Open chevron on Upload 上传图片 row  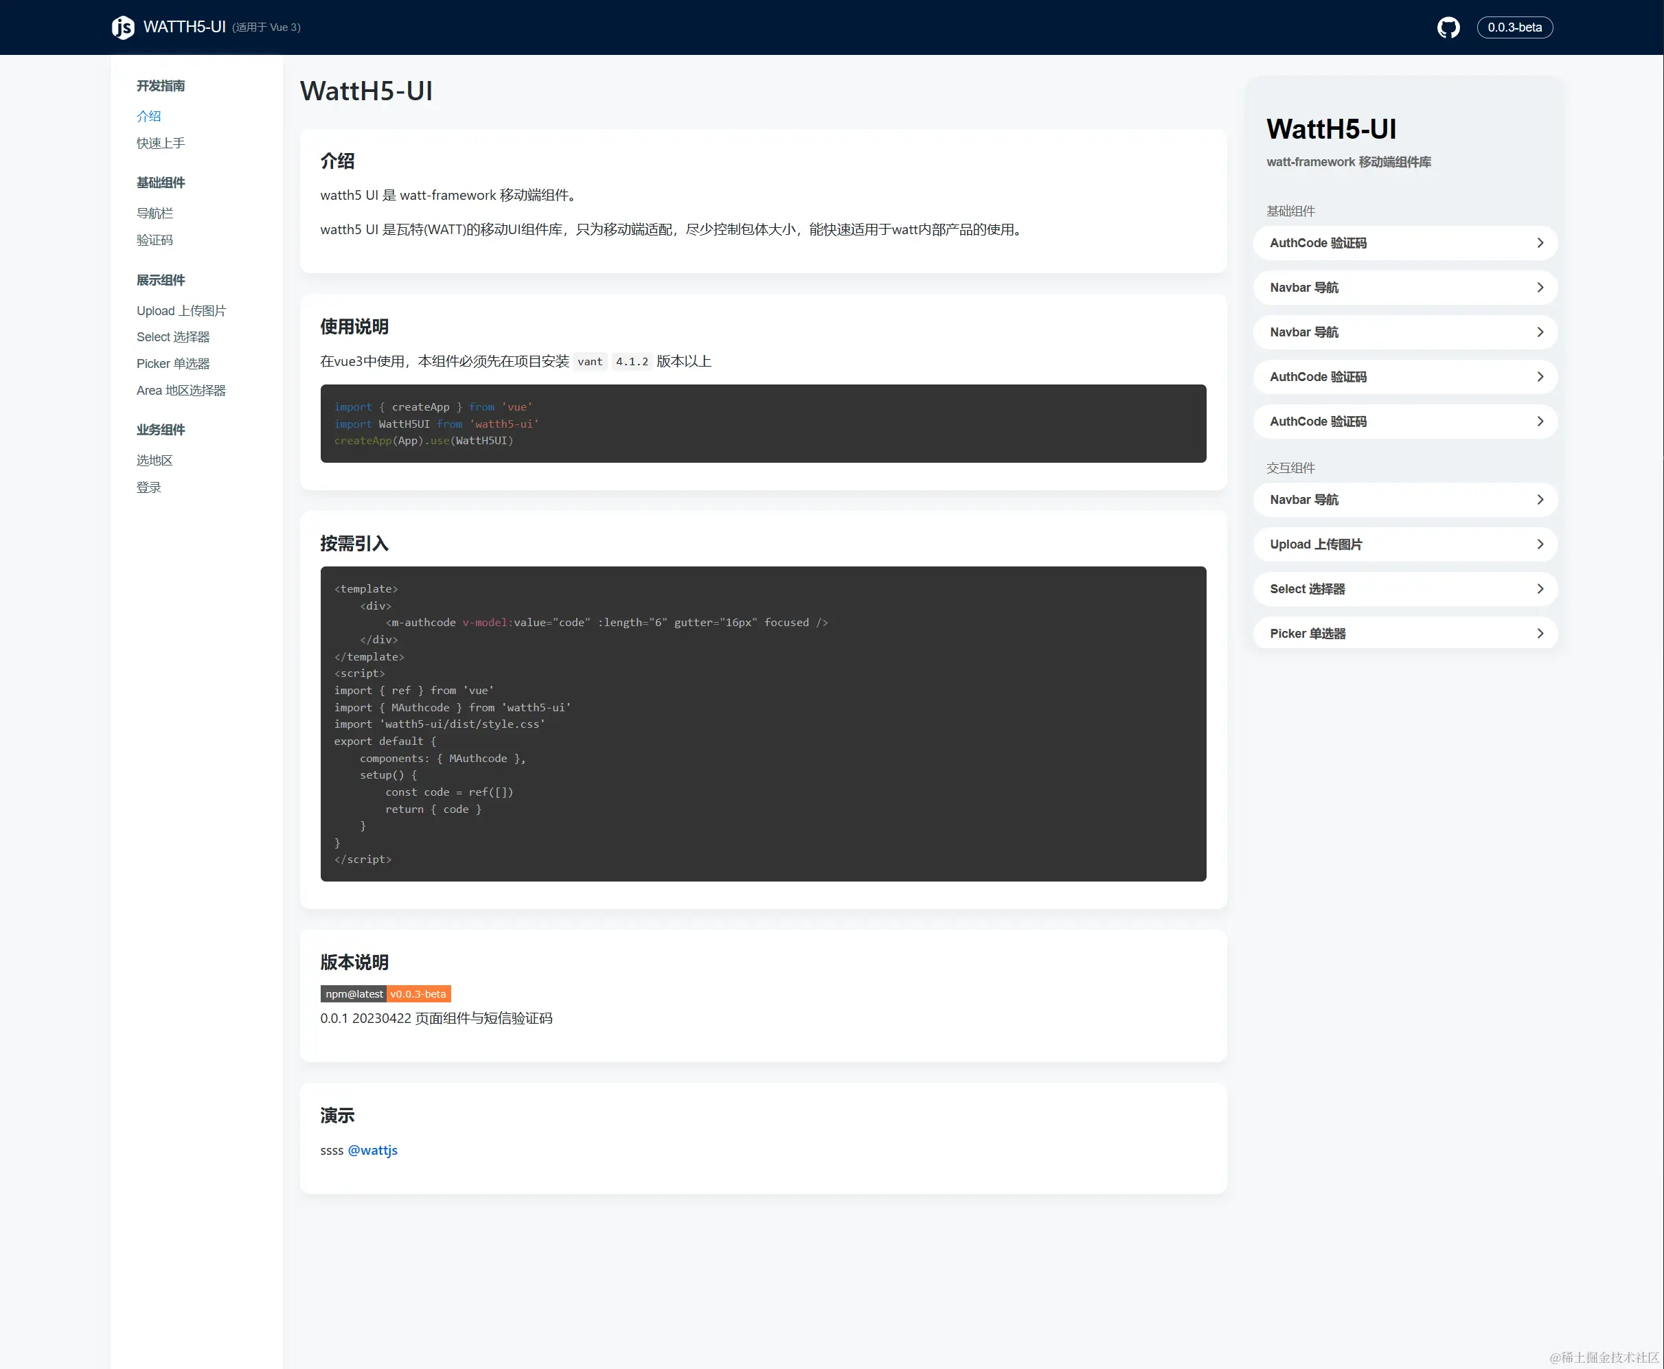tap(1540, 544)
